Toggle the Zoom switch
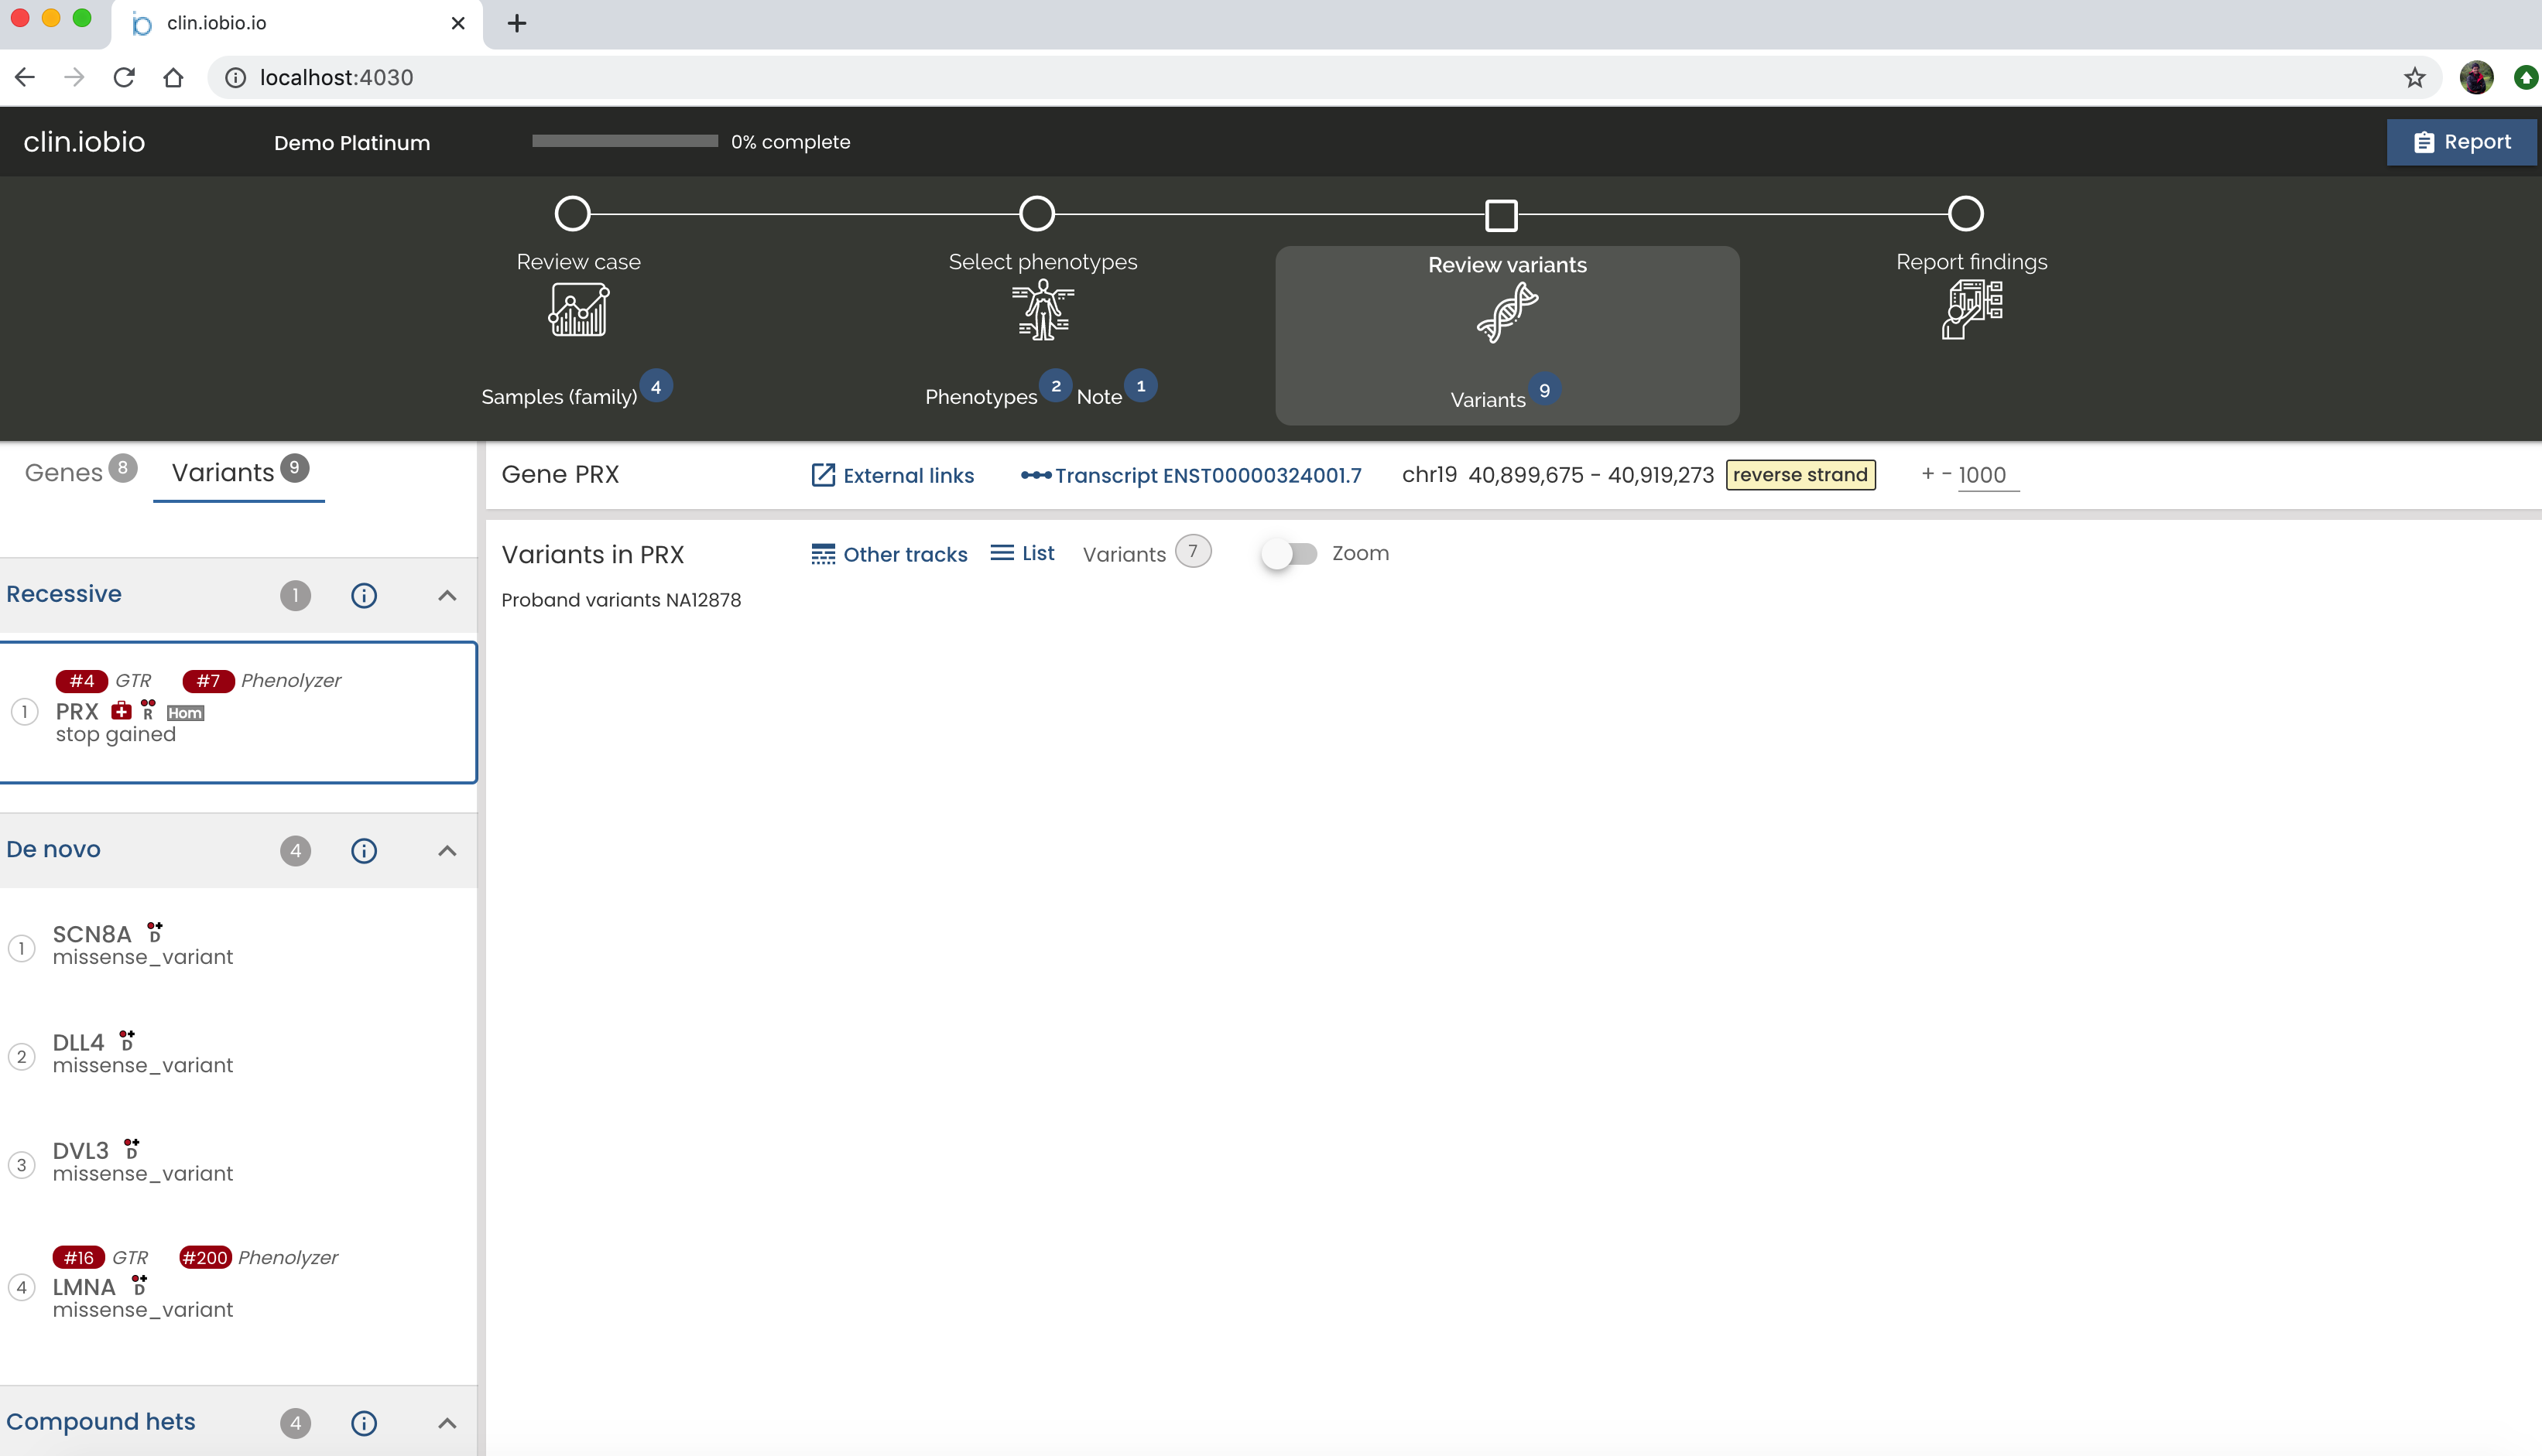 pos(1289,554)
